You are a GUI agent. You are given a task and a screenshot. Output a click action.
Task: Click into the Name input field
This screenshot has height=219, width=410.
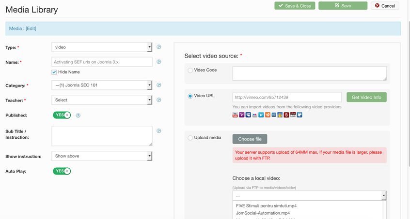pyautogui.click(x=102, y=62)
